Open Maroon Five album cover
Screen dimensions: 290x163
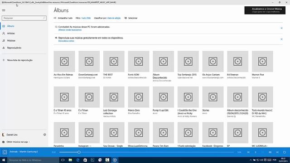pos(262,62)
